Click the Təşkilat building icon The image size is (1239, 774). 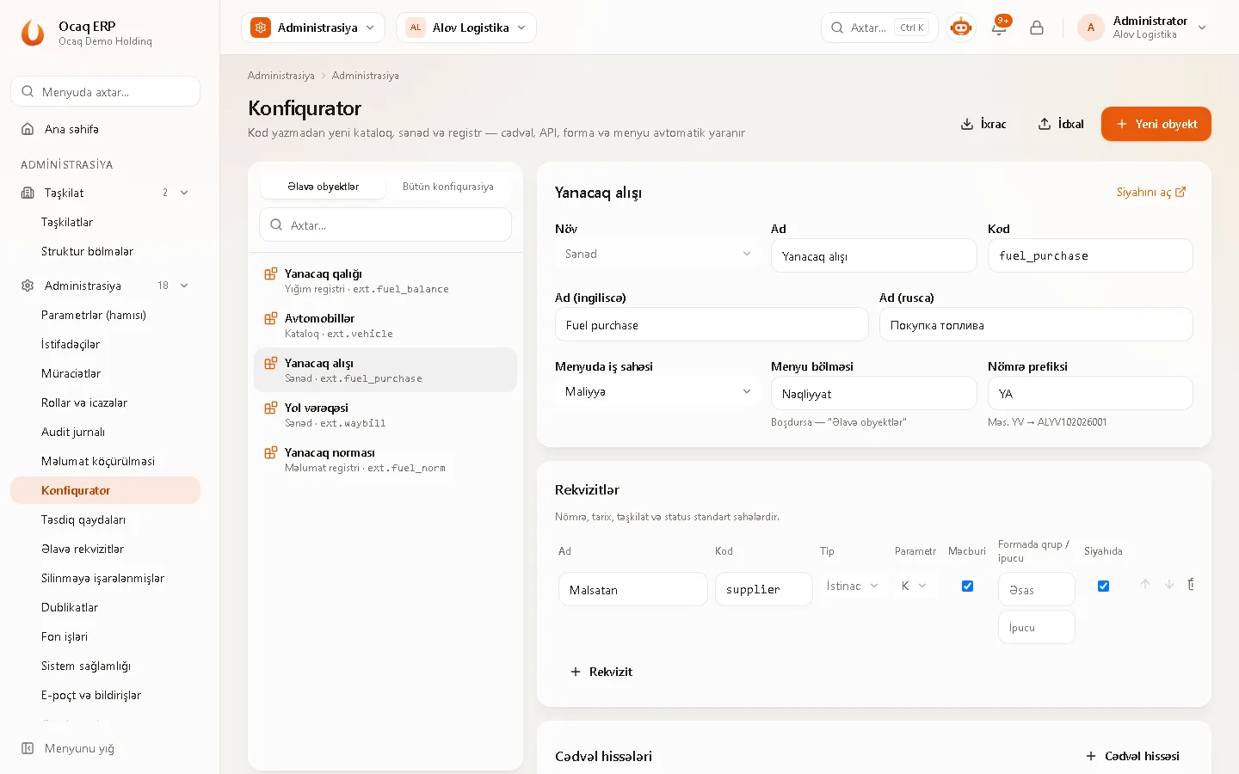click(28, 193)
